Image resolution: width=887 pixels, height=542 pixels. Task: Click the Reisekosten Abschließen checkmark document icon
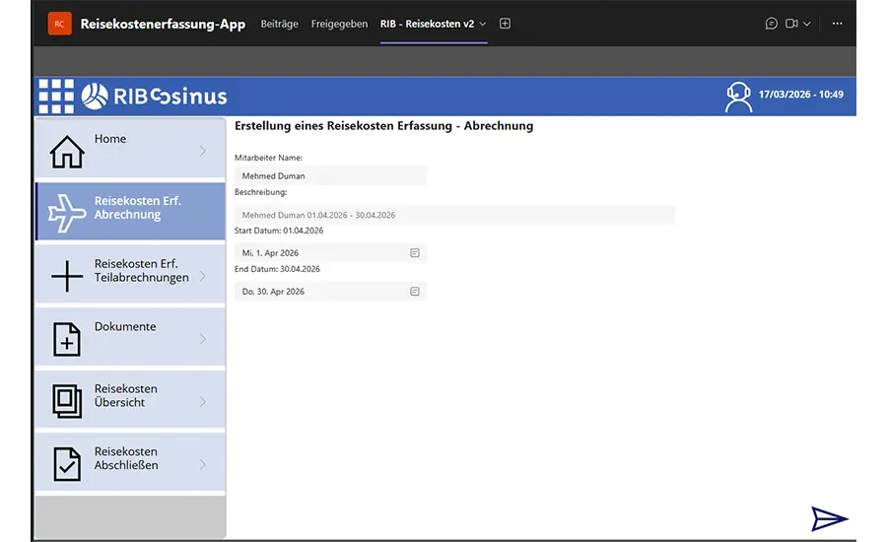point(67,464)
